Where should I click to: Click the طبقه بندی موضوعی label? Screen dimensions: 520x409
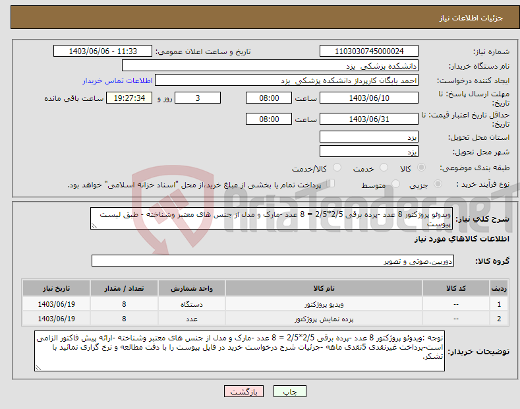coord(475,168)
